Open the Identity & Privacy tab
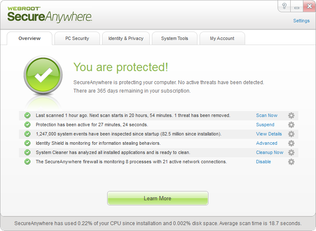 126,38
